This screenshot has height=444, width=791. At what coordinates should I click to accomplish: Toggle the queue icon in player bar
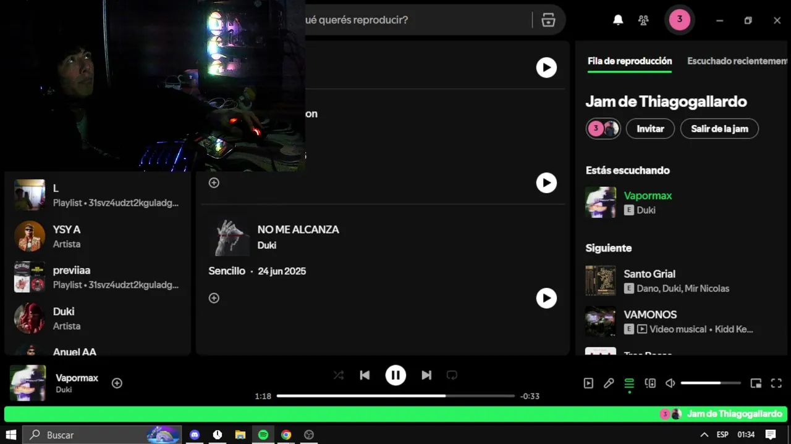point(629,383)
